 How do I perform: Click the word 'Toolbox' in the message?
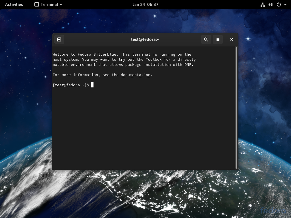point(154,60)
